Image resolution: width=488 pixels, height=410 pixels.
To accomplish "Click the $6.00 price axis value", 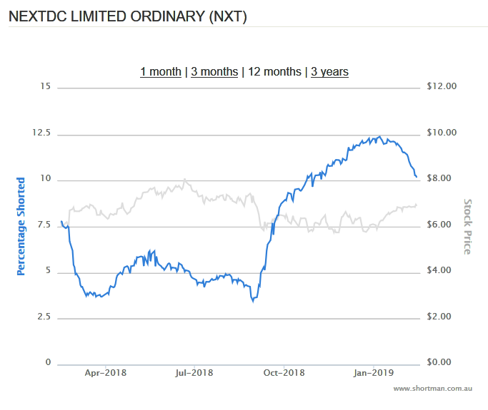I will pos(439,225).
